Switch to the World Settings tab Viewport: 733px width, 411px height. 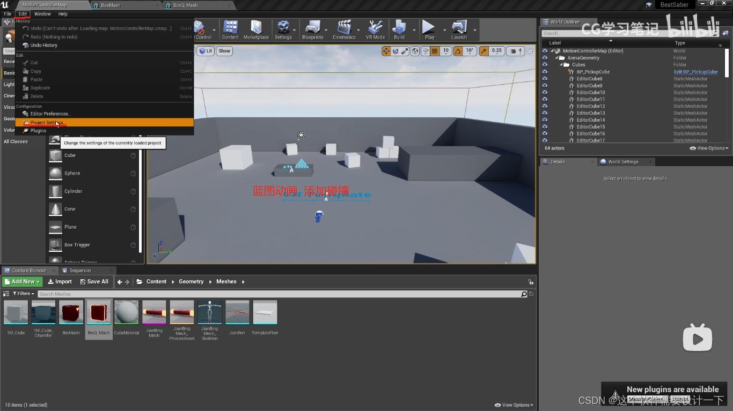pyautogui.click(x=623, y=162)
